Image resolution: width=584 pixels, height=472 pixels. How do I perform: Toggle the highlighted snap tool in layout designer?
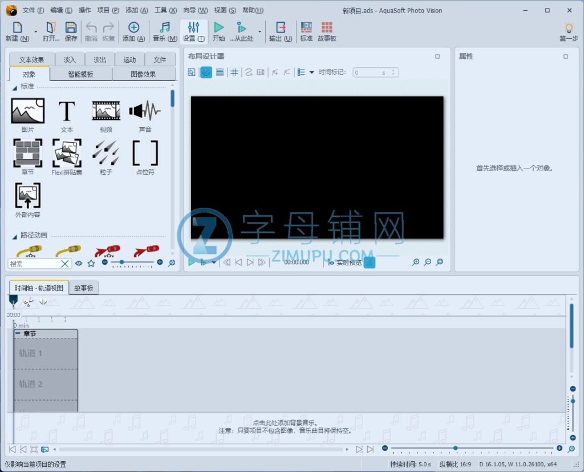(206, 72)
